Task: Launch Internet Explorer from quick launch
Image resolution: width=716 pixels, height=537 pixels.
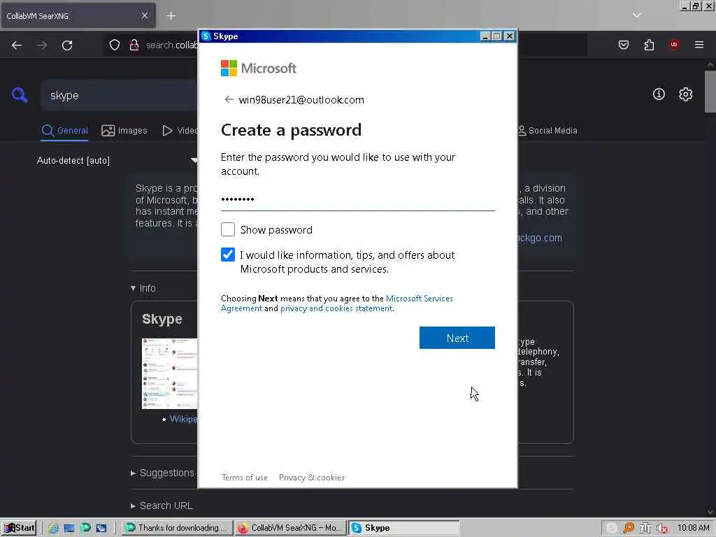Action: point(53,528)
